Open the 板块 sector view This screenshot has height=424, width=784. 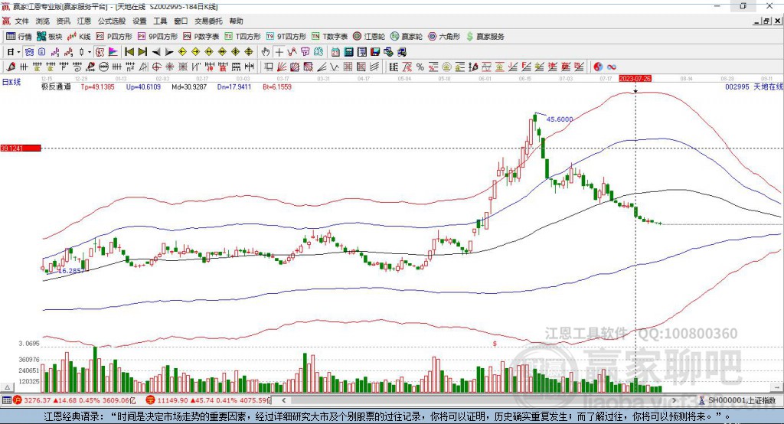click(x=50, y=37)
